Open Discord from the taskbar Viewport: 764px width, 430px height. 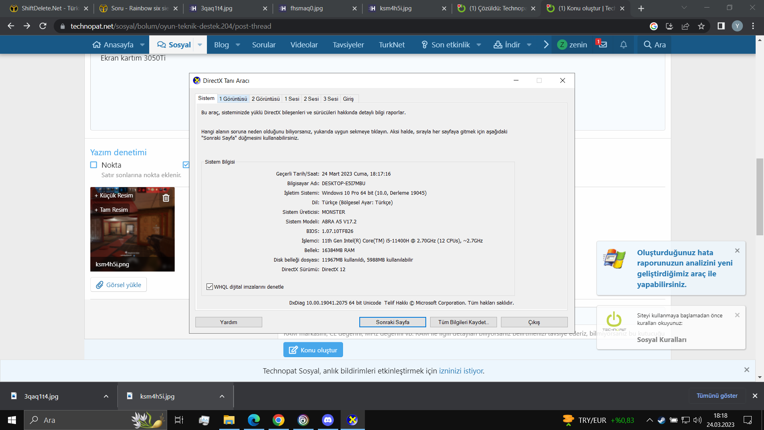(327, 420)
